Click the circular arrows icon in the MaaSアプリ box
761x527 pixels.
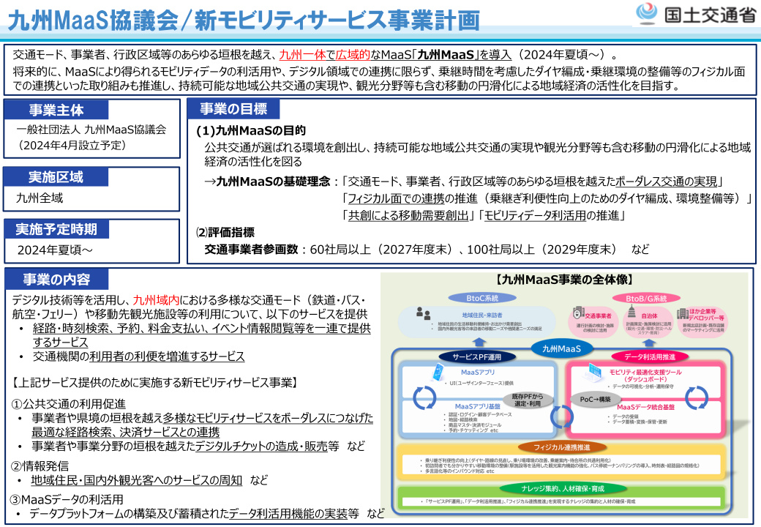click(x=424, y=397)
